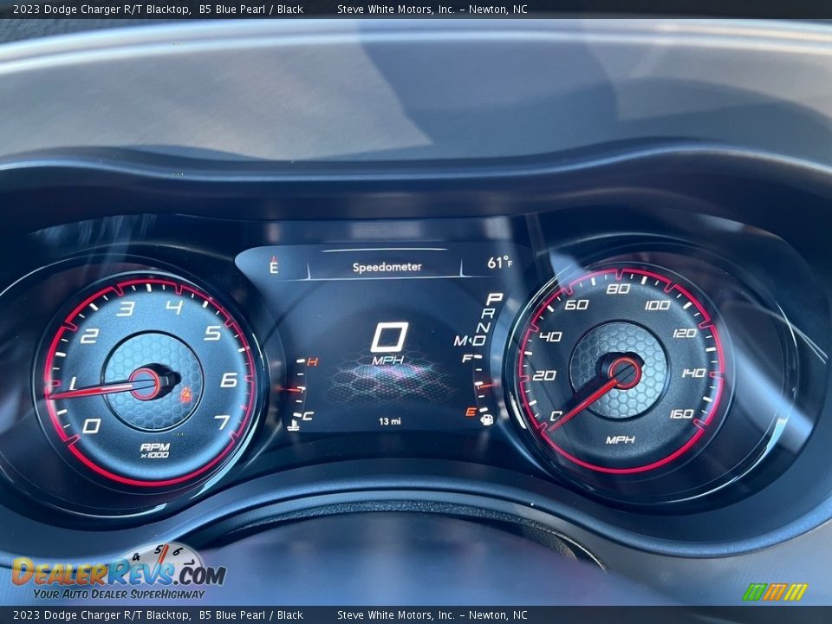
Task: Select the R gear letter
Action: (488, 314)
